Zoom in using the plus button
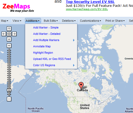 pyautogui.click(x=9, y=46)
